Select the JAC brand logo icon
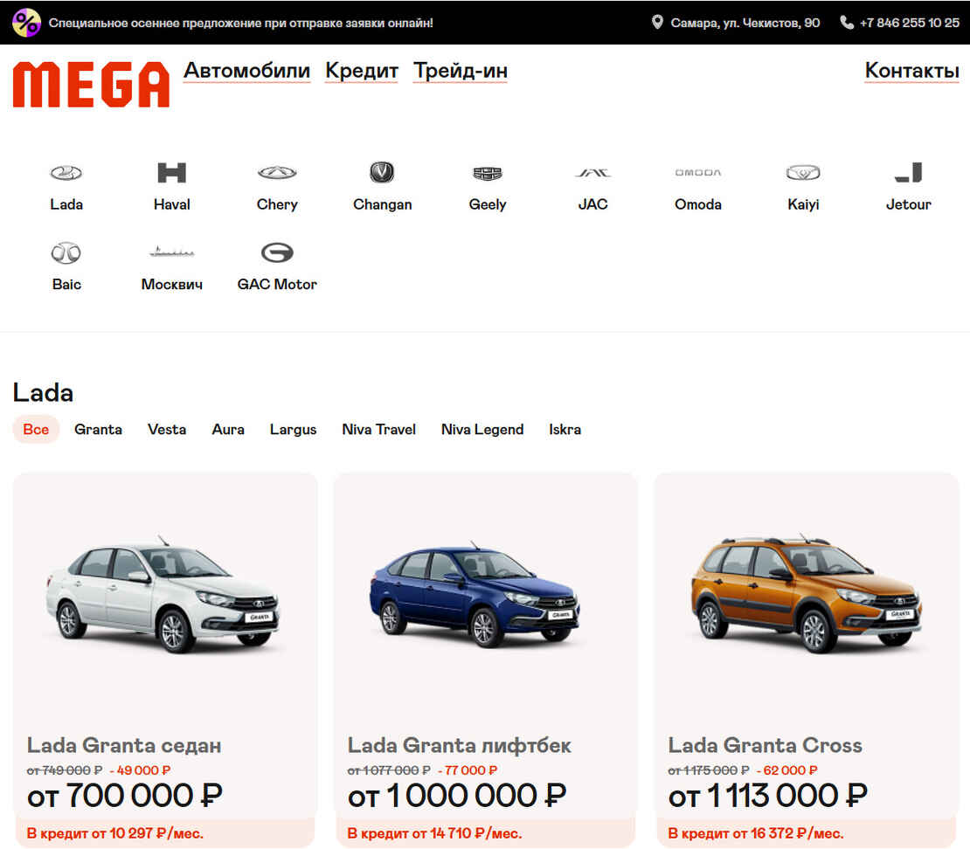The height and width of the screenshot is (849, 970). click(x=592, y=173)
